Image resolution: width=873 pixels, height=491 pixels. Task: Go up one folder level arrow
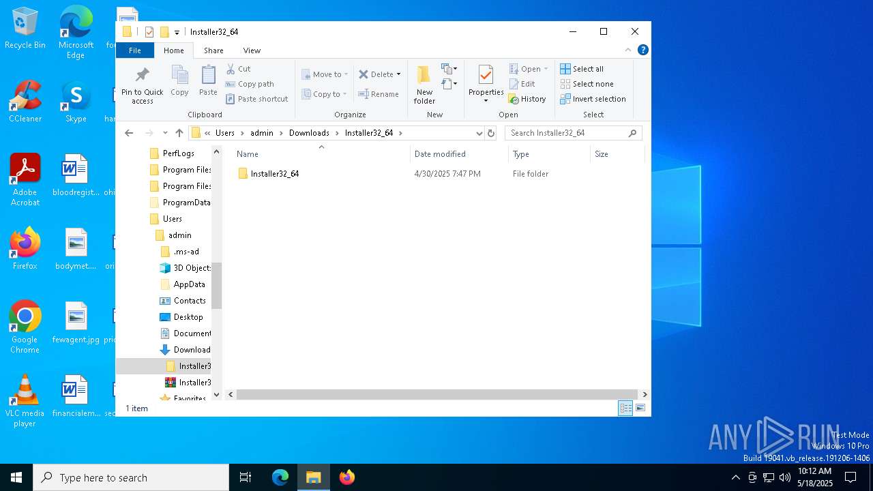point(179,133)
